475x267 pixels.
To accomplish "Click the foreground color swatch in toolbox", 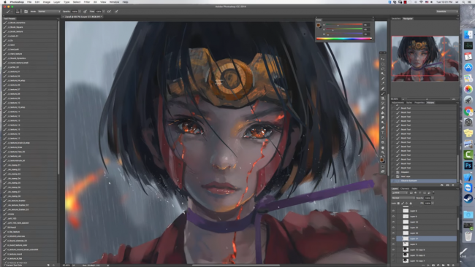I will tap(381, 160).
